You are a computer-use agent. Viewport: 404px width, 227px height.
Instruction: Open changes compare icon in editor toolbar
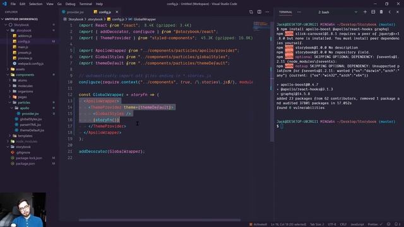tap(251, 12)
